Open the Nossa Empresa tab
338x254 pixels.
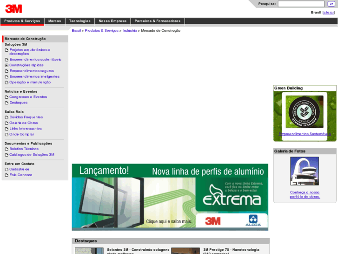coord(113,21)
